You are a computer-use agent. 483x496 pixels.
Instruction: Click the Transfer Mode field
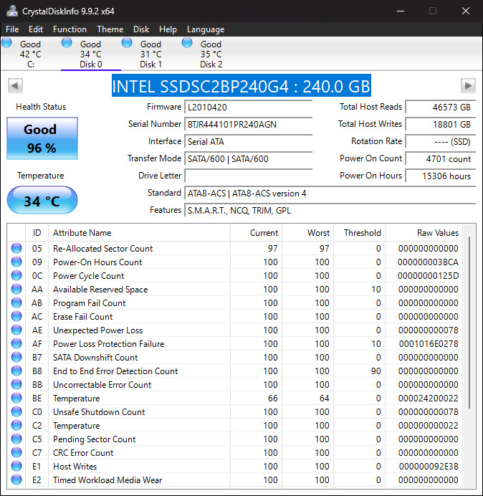click(x=248, y=159)
